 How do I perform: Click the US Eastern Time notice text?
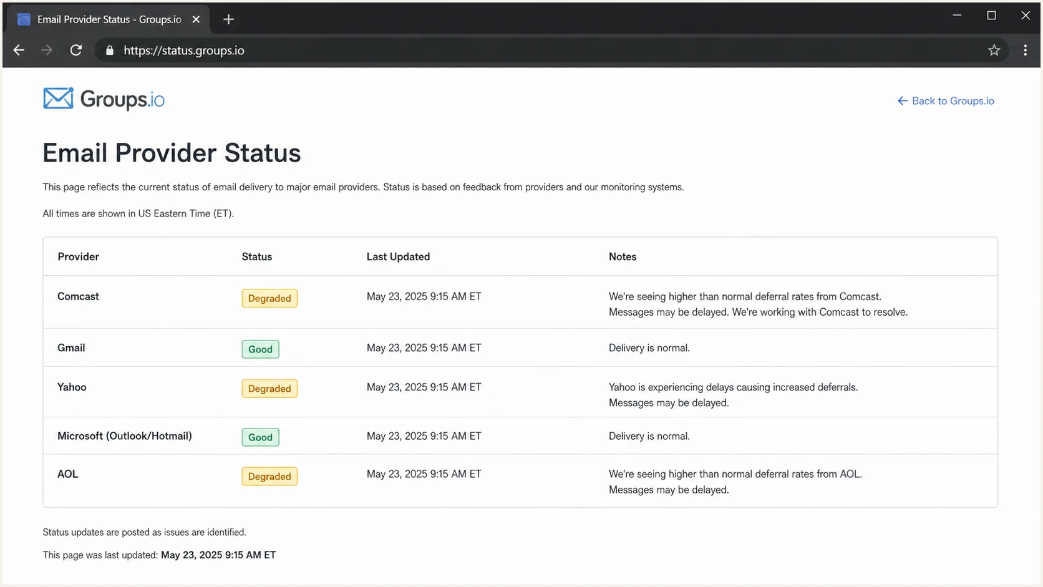tap(138, 213)
